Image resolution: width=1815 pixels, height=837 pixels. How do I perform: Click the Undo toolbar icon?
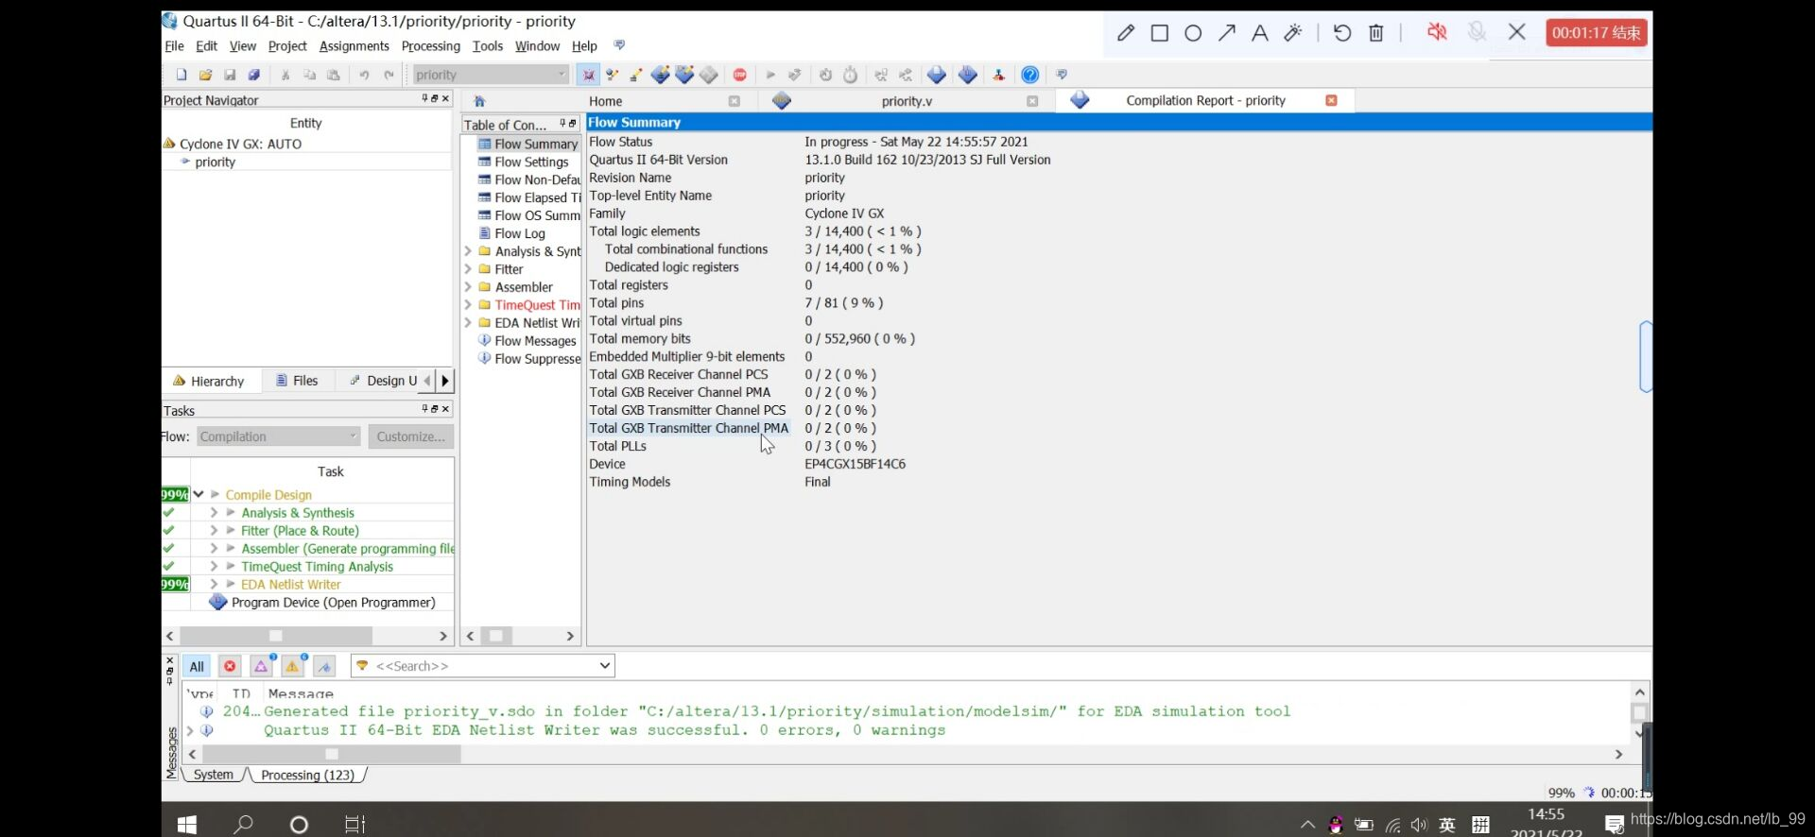(x=364, y=75)
